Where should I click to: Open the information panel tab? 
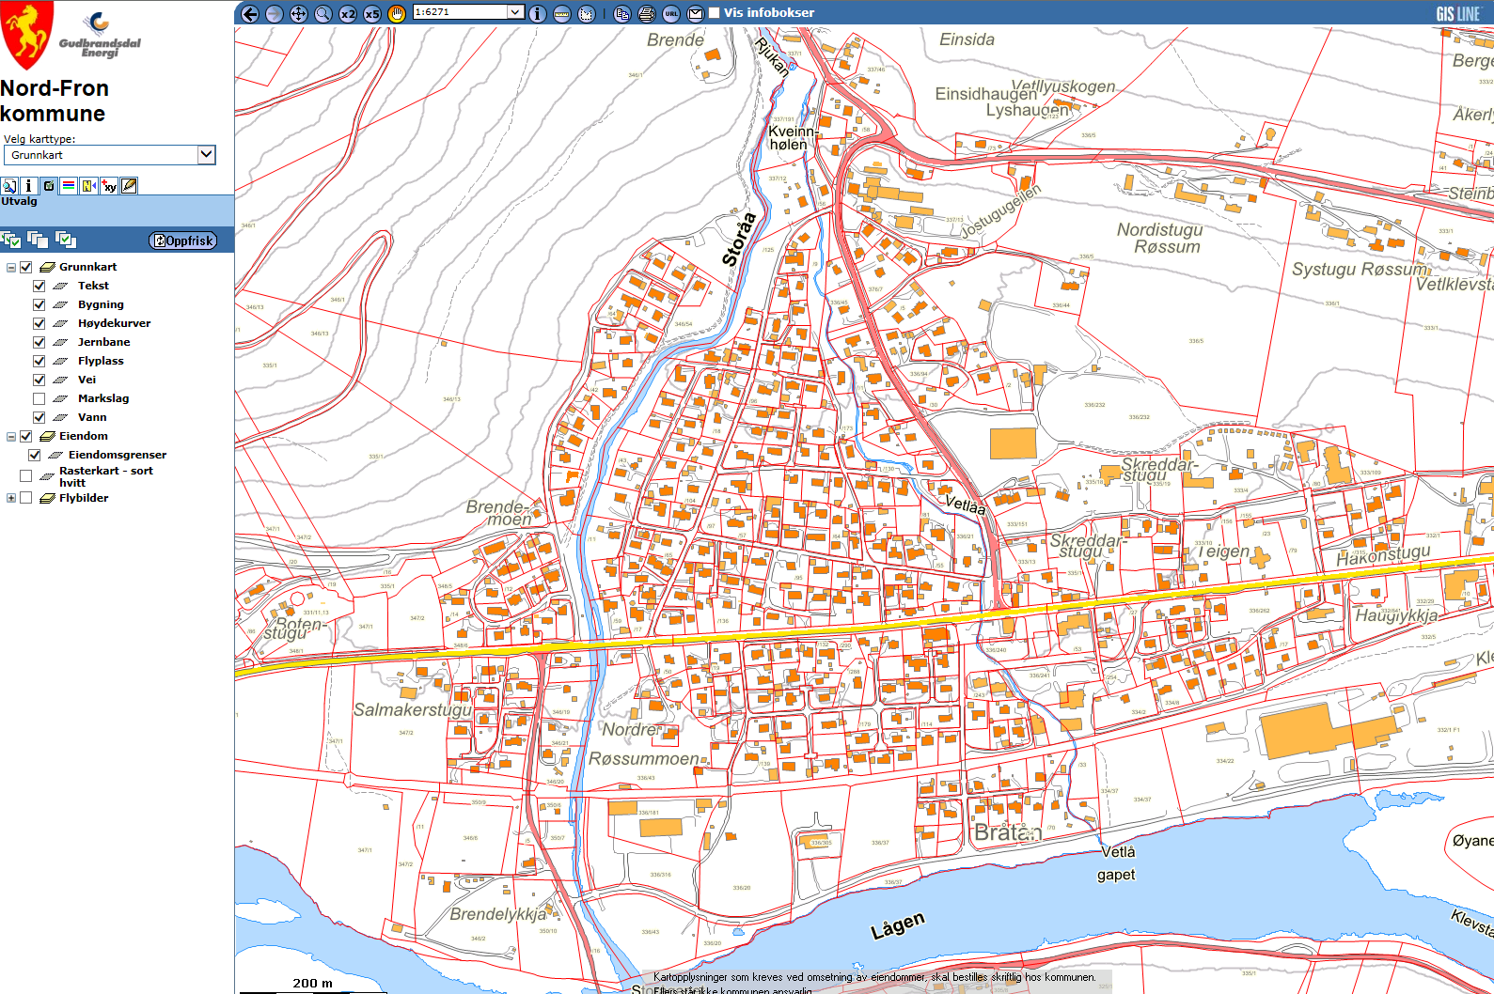pos(29,186)
